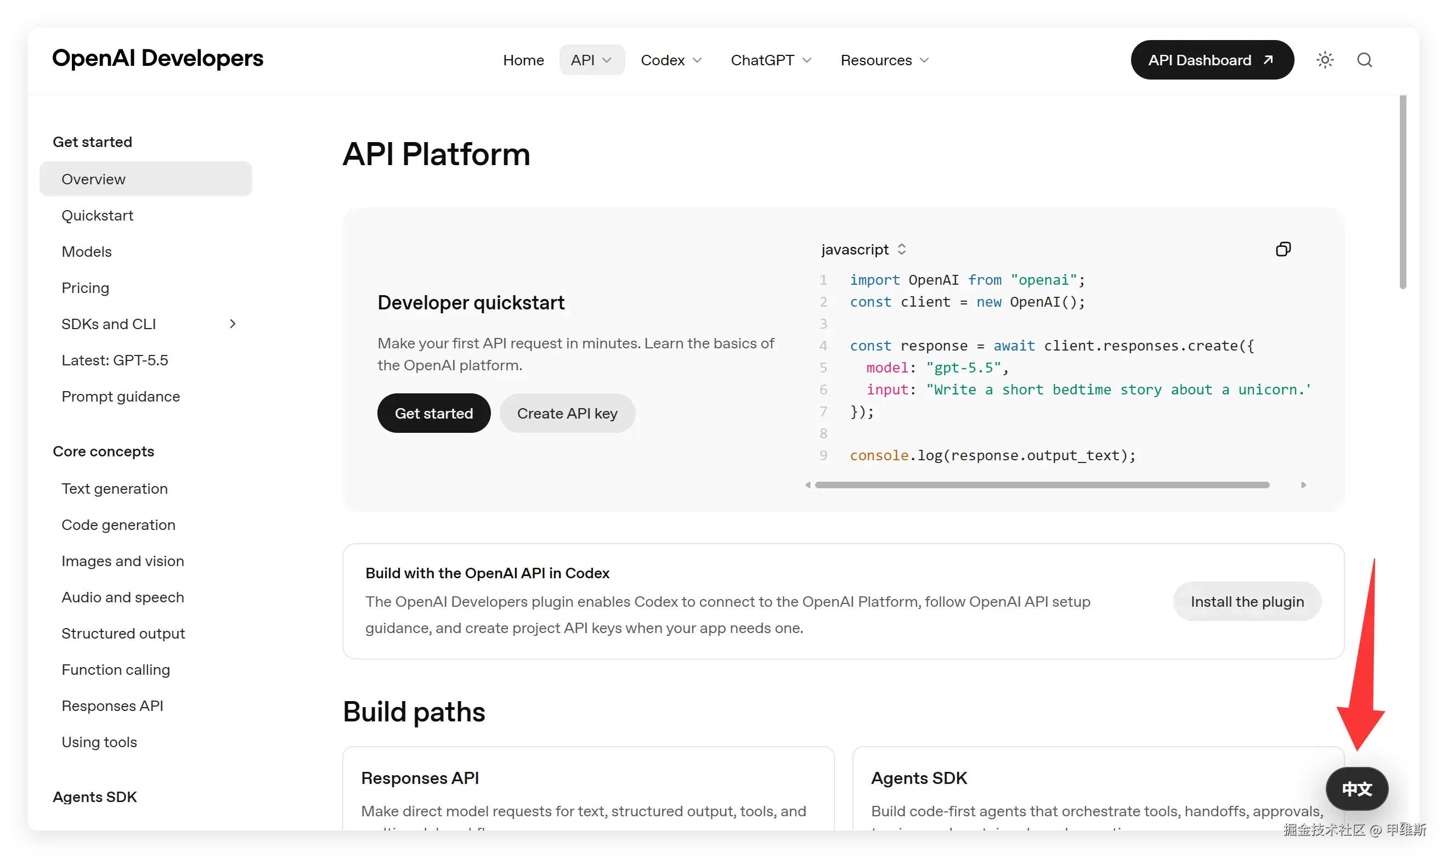Open search with the magnifier icon

click(1364, 60)
